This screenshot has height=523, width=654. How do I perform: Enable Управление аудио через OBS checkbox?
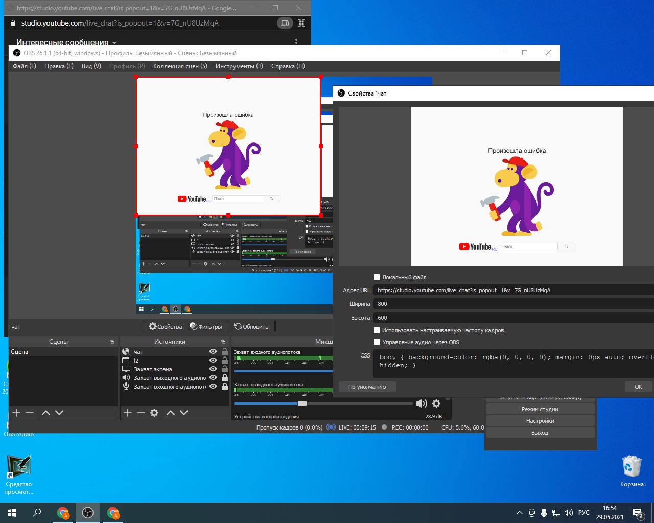click(377, 342)
